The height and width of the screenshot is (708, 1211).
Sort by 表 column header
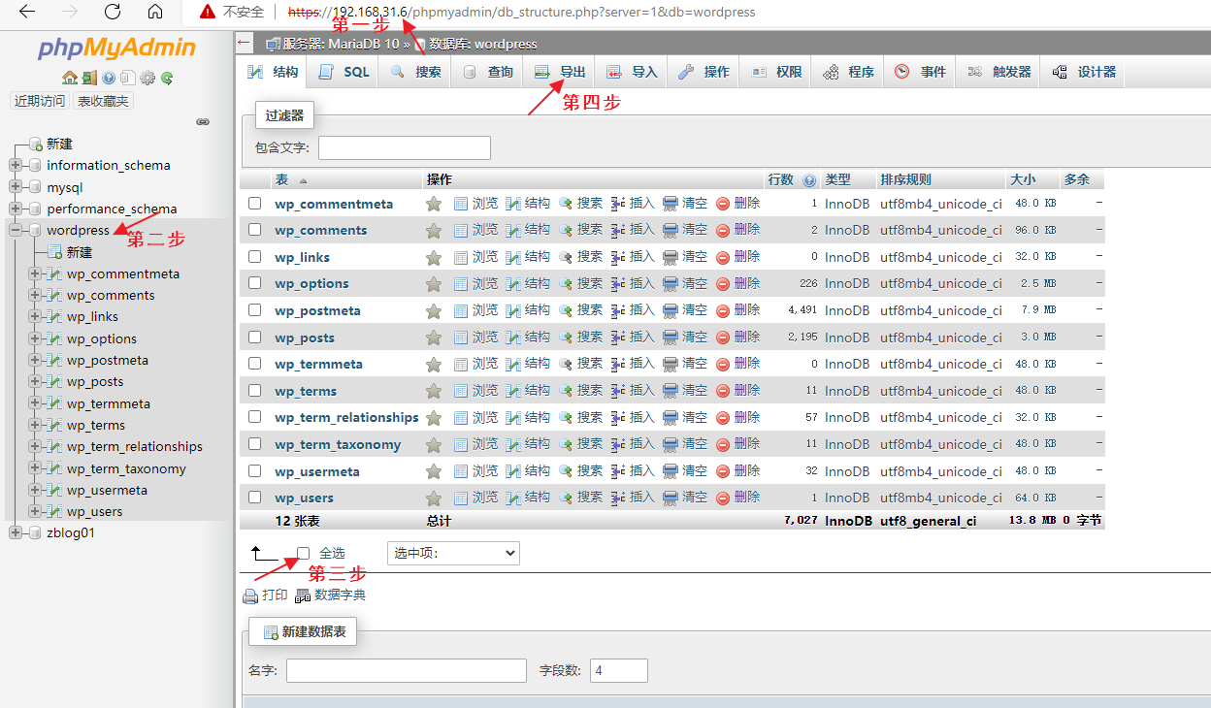282,179
